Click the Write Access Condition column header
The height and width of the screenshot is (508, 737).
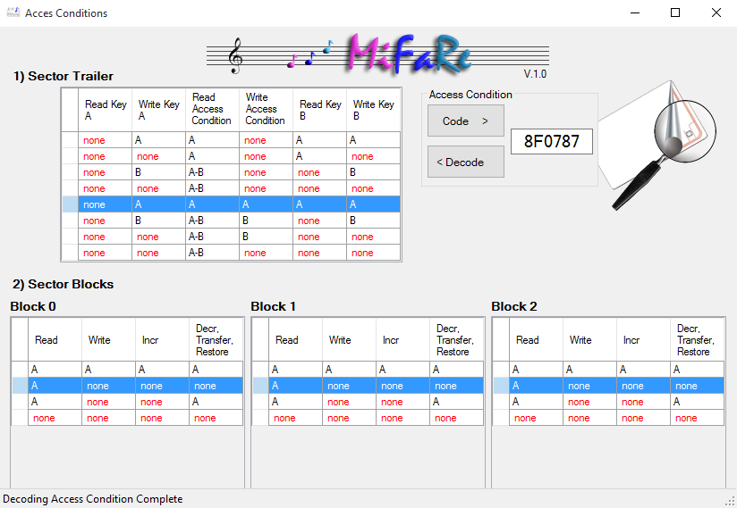pyautogui.click(x=266, y=110)
